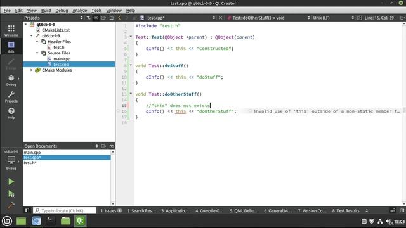This screenshot has height=228, width=406.
Task: Collapse the Header Files folder
Action: click(x=37, y=41)
